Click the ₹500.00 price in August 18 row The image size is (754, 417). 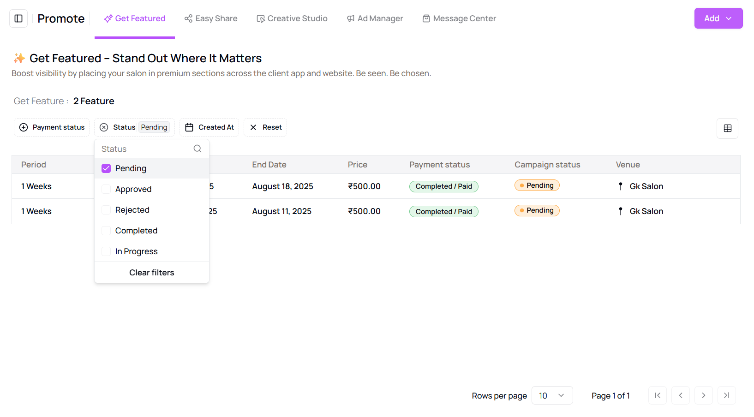tap(364, 186)
